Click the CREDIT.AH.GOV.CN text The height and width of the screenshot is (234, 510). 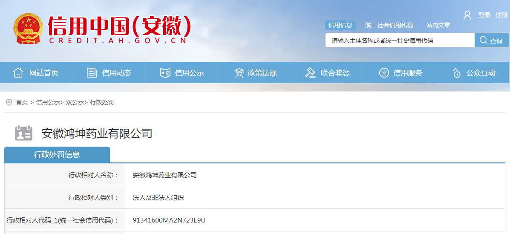(118, 40)
